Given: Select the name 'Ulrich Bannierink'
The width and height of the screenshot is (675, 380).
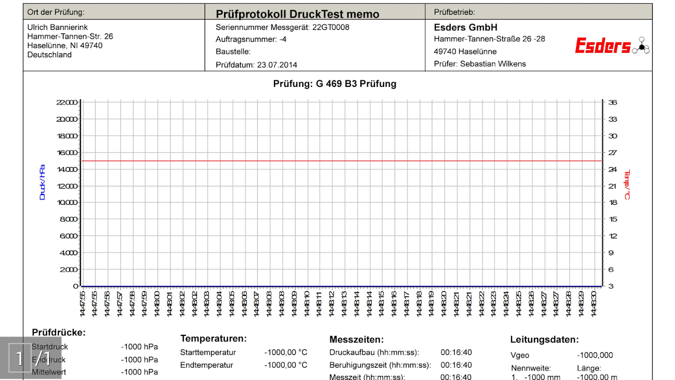Looking at the screenshot, I should (57, 28).
